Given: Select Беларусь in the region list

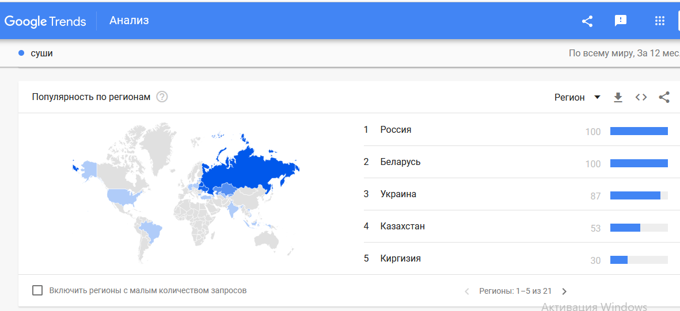Looking at the screenshot, I should pos(400,162).
